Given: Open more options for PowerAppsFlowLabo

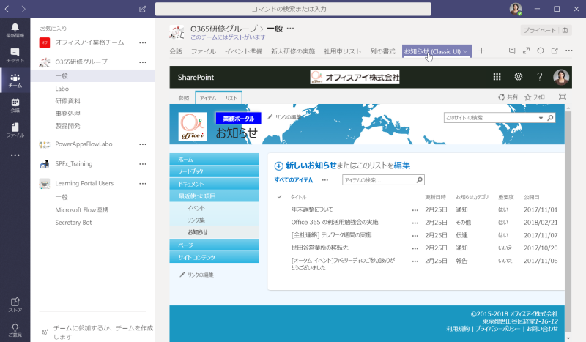Looking at the screenshot, I should coord(143,144).
